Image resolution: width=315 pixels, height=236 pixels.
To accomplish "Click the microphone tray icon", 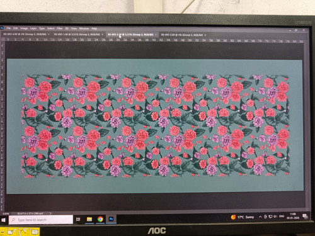I will click(x=265, y=216).
